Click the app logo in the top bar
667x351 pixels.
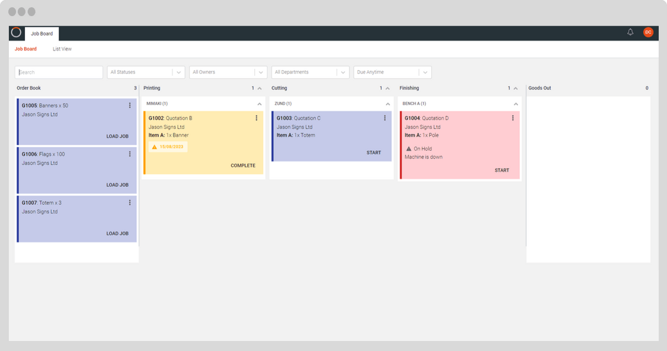16,33
